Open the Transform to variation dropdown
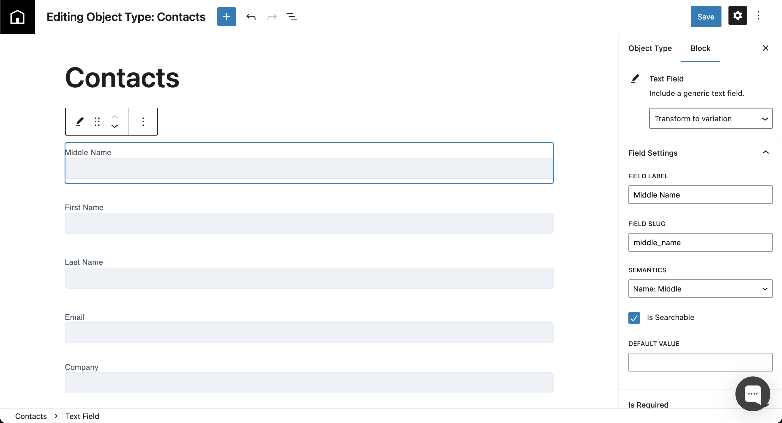782x423 pixels. (711, 118)
